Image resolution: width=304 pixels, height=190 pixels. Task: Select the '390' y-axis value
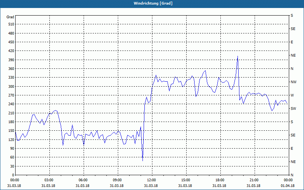(11, 60)
